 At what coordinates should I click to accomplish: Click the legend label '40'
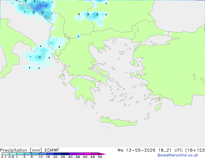(x=85, y=157)
